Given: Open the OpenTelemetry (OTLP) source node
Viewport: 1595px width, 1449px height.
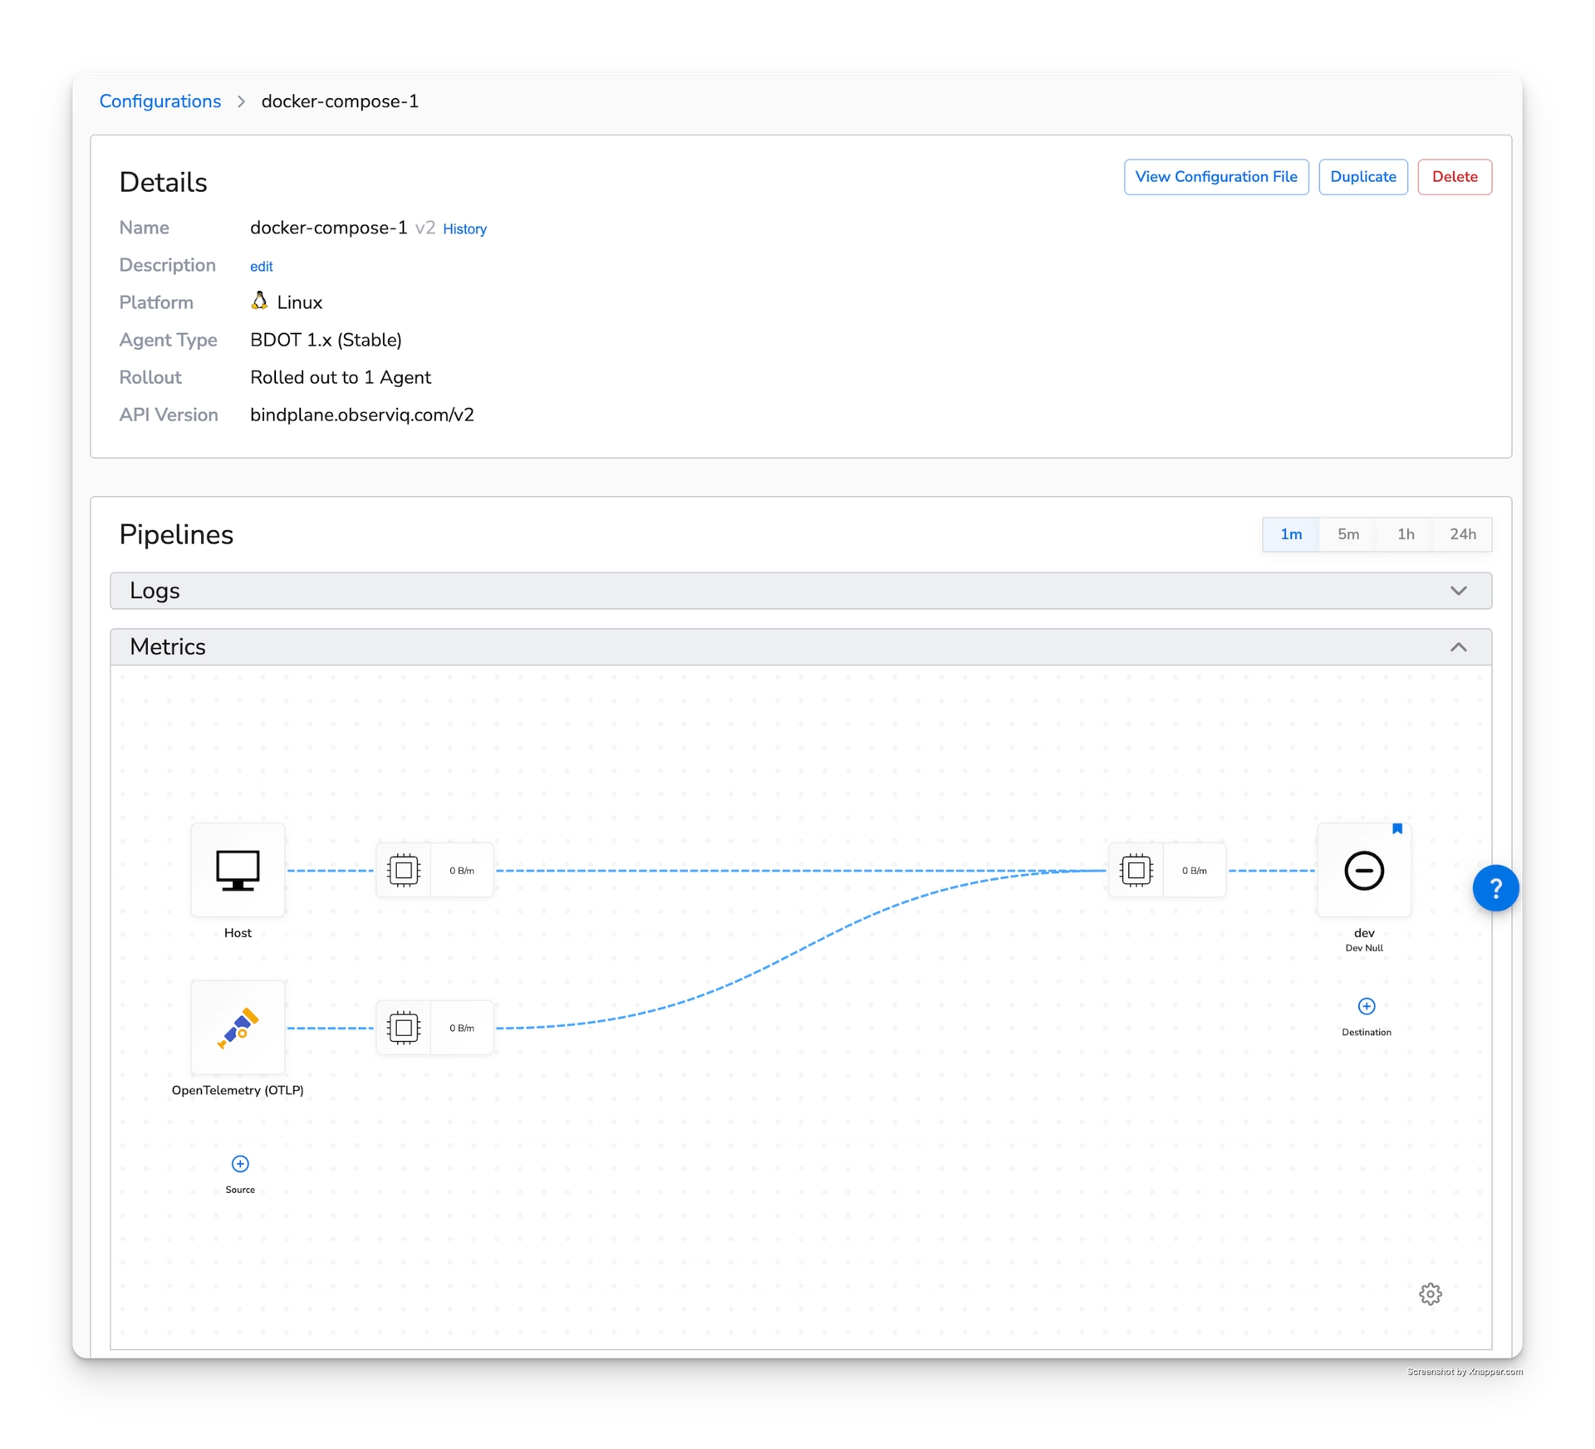Looking at the screenshot, I should [x=238, y=1028].
